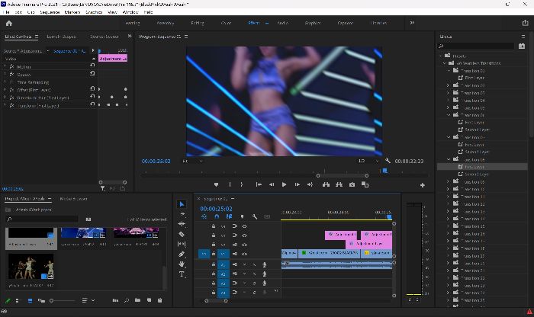Open Program monitor Button Editor plus
This screenshot has height=317, width=534.
(x=423, y=185)
